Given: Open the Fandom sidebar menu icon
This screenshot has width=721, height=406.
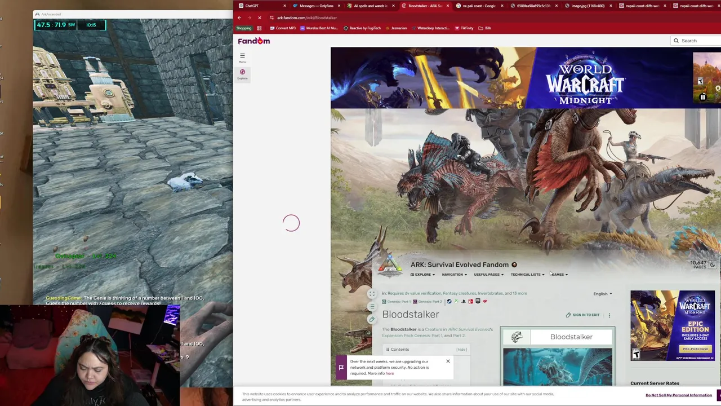Looking at the screenshot, I should (x=242, y=56).
